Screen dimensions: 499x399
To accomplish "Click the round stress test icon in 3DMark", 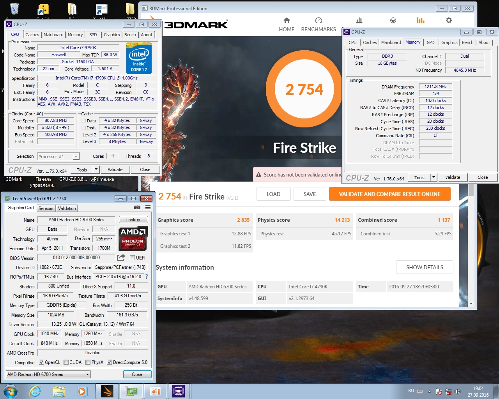I will pos(393,20).
